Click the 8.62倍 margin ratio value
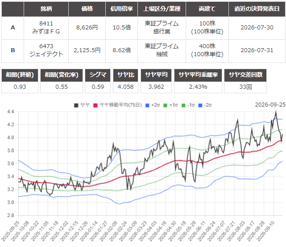The height and width of the screenshot is (247, 286). (122, 50)
